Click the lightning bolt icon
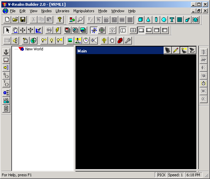This screenshot has width=210, height=179. click(57, 30)
